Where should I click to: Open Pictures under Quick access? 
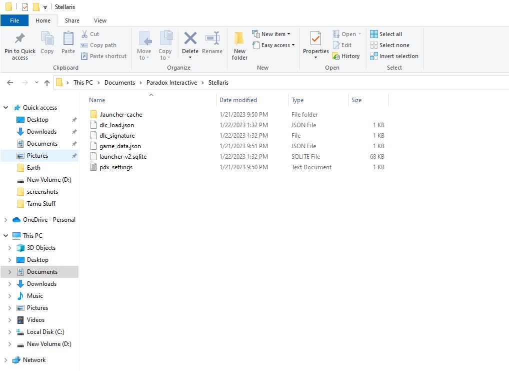click(x=37, y=156)
